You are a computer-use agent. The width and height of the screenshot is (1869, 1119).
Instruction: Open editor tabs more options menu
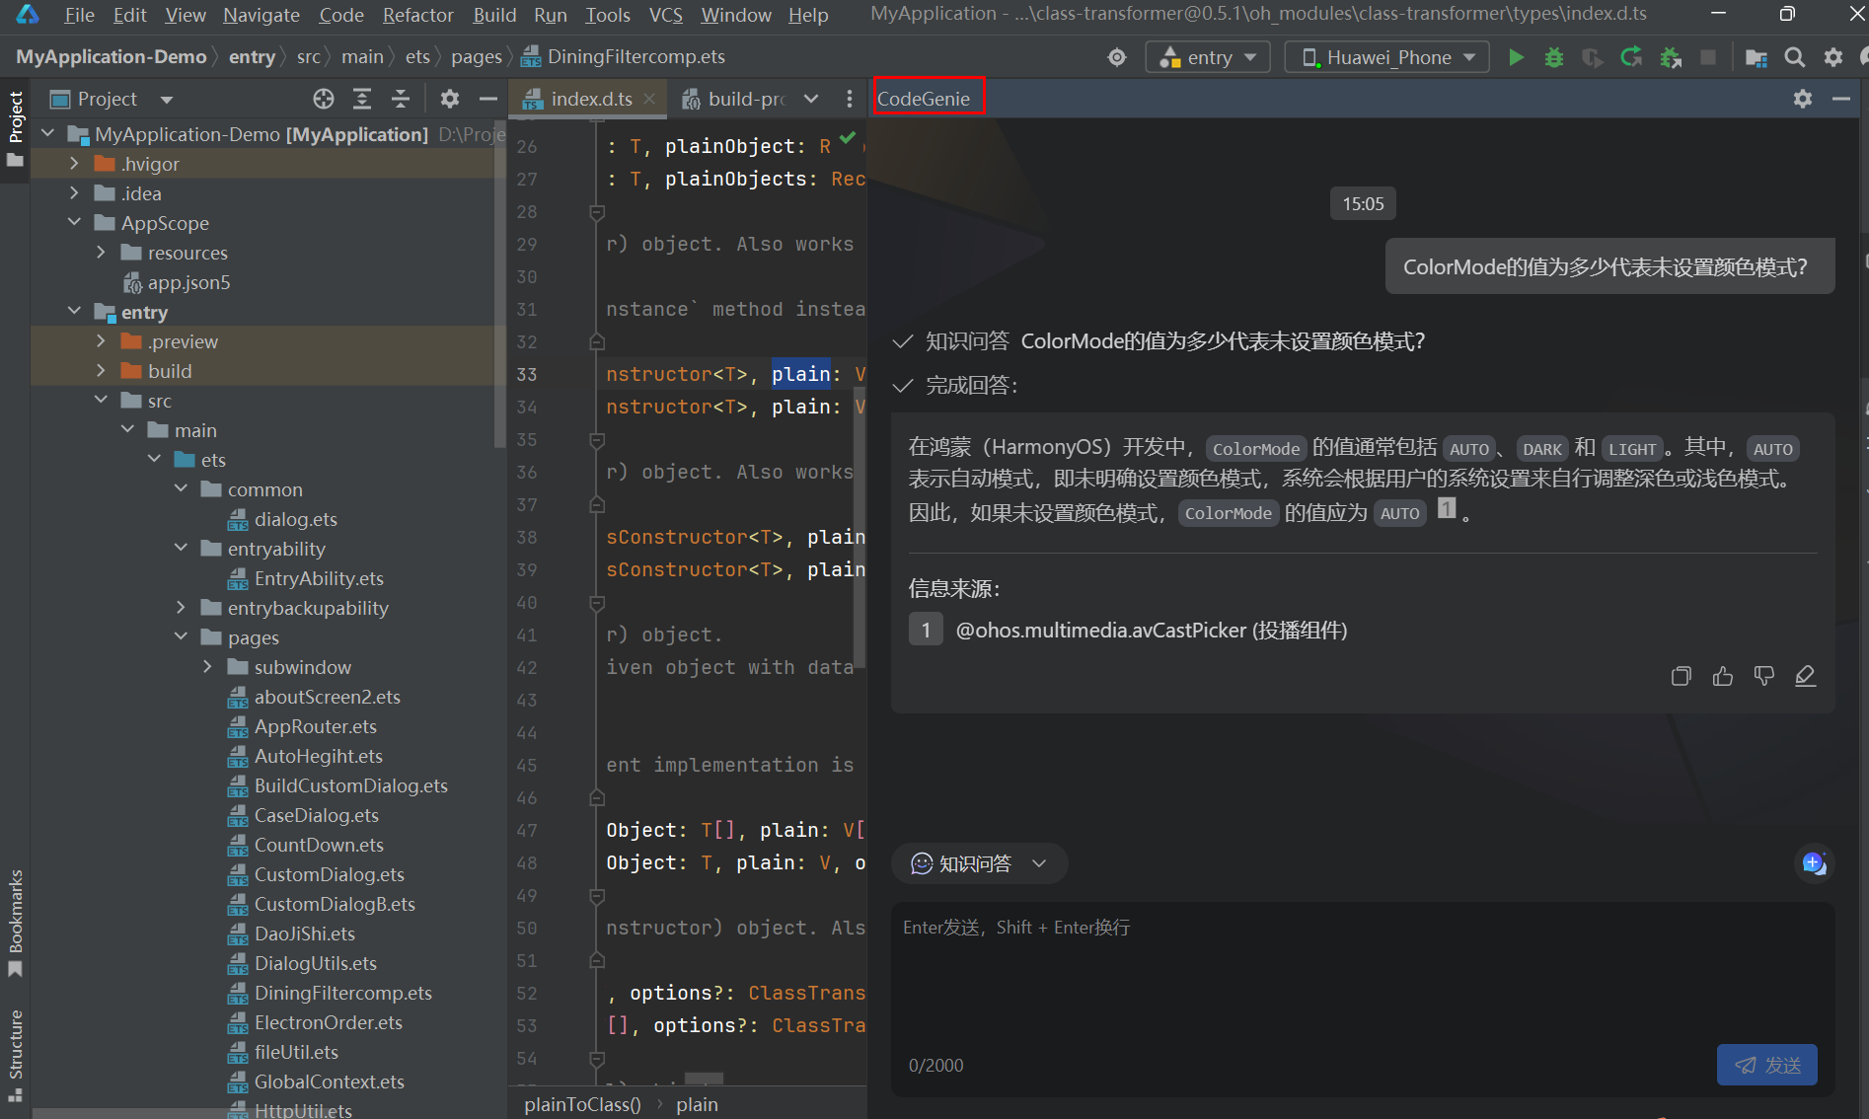(x=850, y=99)
